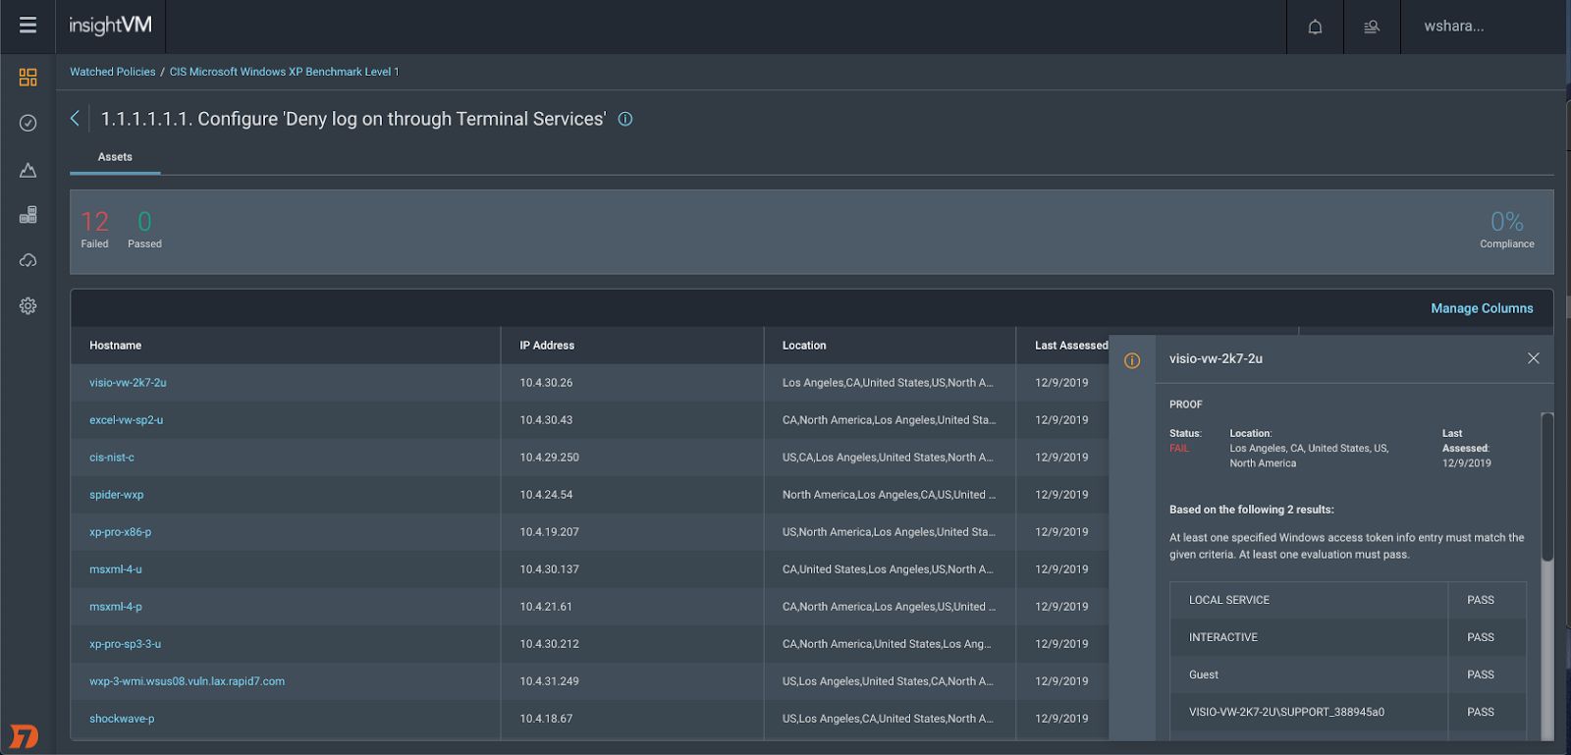This screenshot has height=755, width=1571.
Task: Open CIS Microsoft Windows XP Benchmark breadcrumb
Action: (284, 72)
